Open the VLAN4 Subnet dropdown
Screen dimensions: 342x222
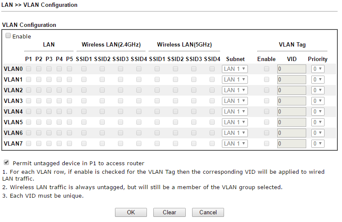(235, 111)
